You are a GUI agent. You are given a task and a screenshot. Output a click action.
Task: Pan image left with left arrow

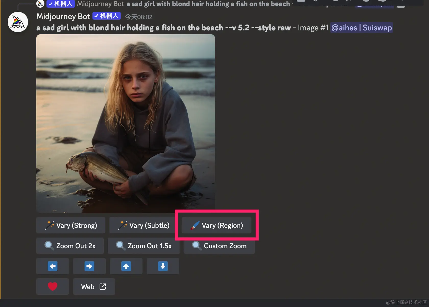[x=53, y=266]
